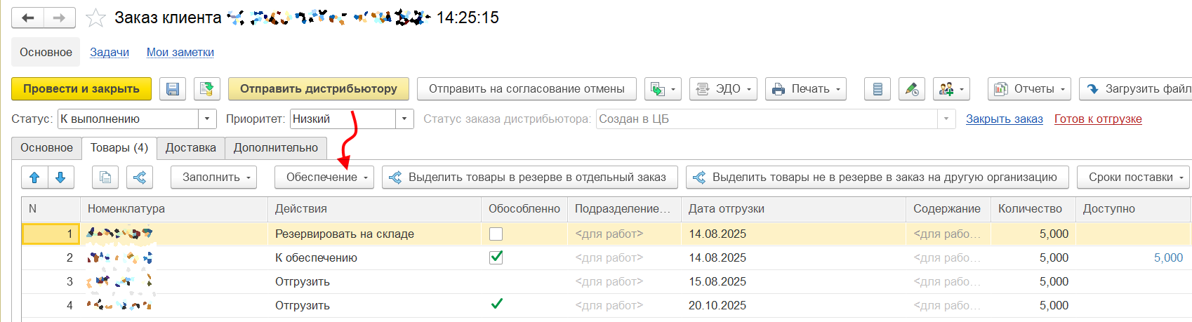
Task: Expand the Приоритет dropdown list
Action: pos(404,119)
